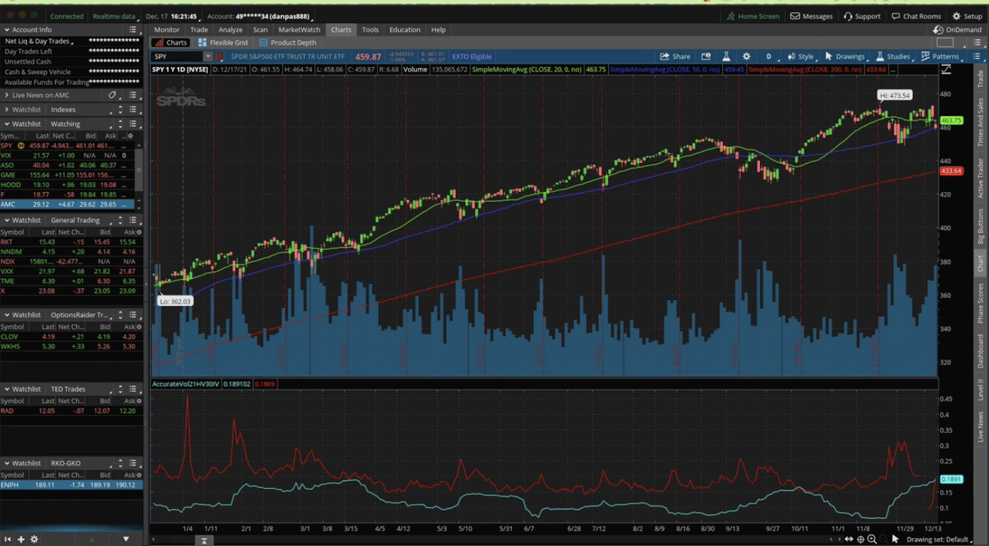The image size is (989, 546).
Task: Click the OnDemand button
Action: tap(958, 30)
